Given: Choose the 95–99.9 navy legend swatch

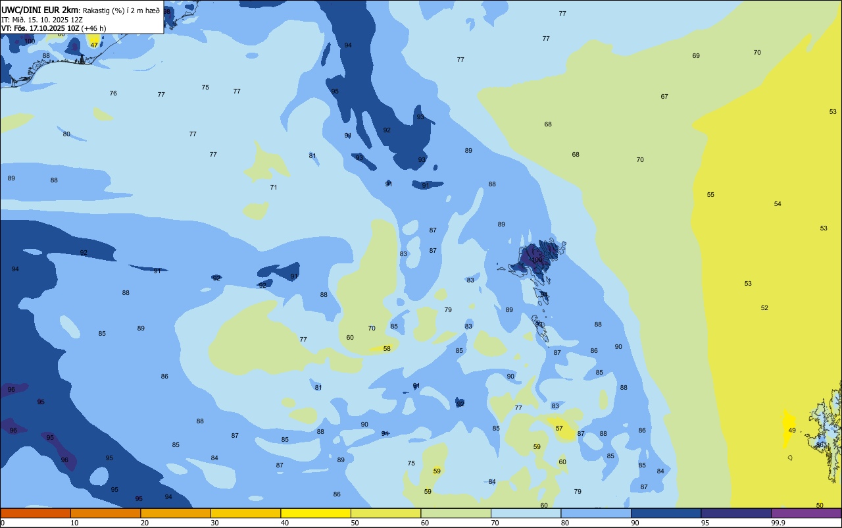Looking at the screenshot, I should point(736,513).
